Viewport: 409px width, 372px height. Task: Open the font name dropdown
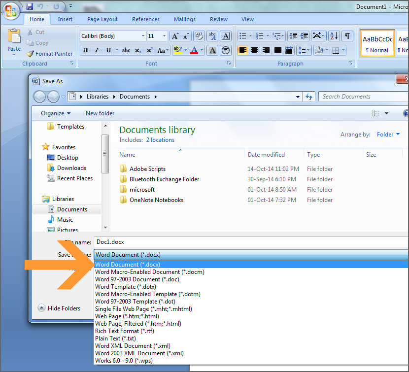click(143, 36)
